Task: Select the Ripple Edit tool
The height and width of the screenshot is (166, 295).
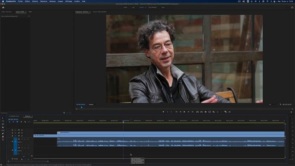Action: point(3,124)
